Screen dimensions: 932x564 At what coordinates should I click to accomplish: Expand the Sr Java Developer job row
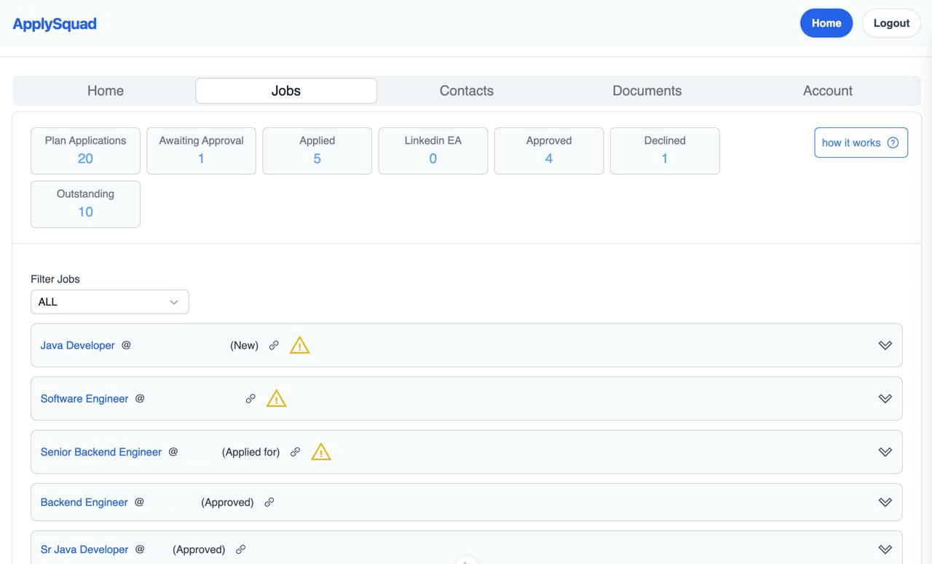coord(885,549)
